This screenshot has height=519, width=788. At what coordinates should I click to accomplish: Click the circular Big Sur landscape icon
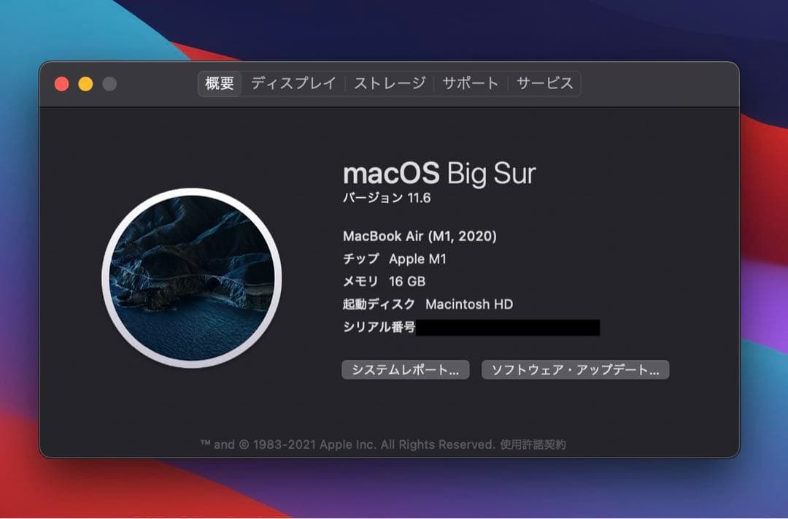point(192,278)
